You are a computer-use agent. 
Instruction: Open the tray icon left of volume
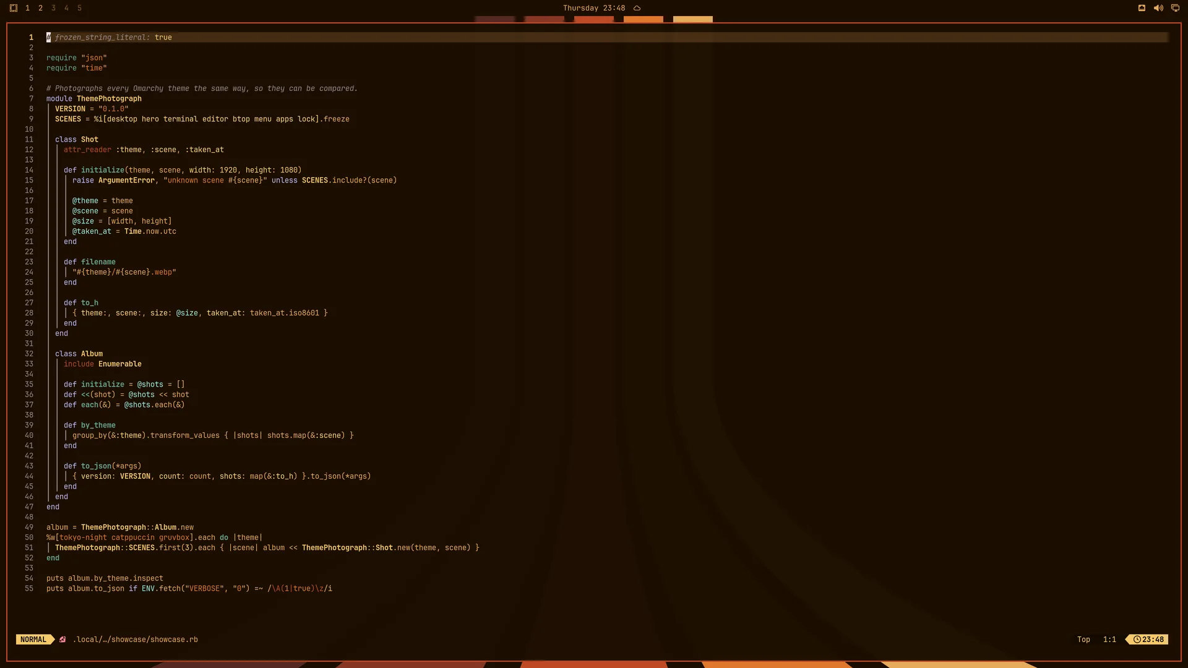pyautogui.click(x=1142, y=8)
